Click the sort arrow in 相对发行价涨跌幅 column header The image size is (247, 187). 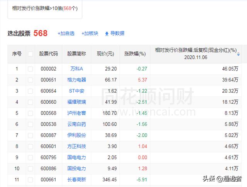(239, 54)
